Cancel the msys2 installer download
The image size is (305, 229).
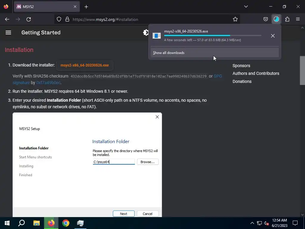[273, 36]
